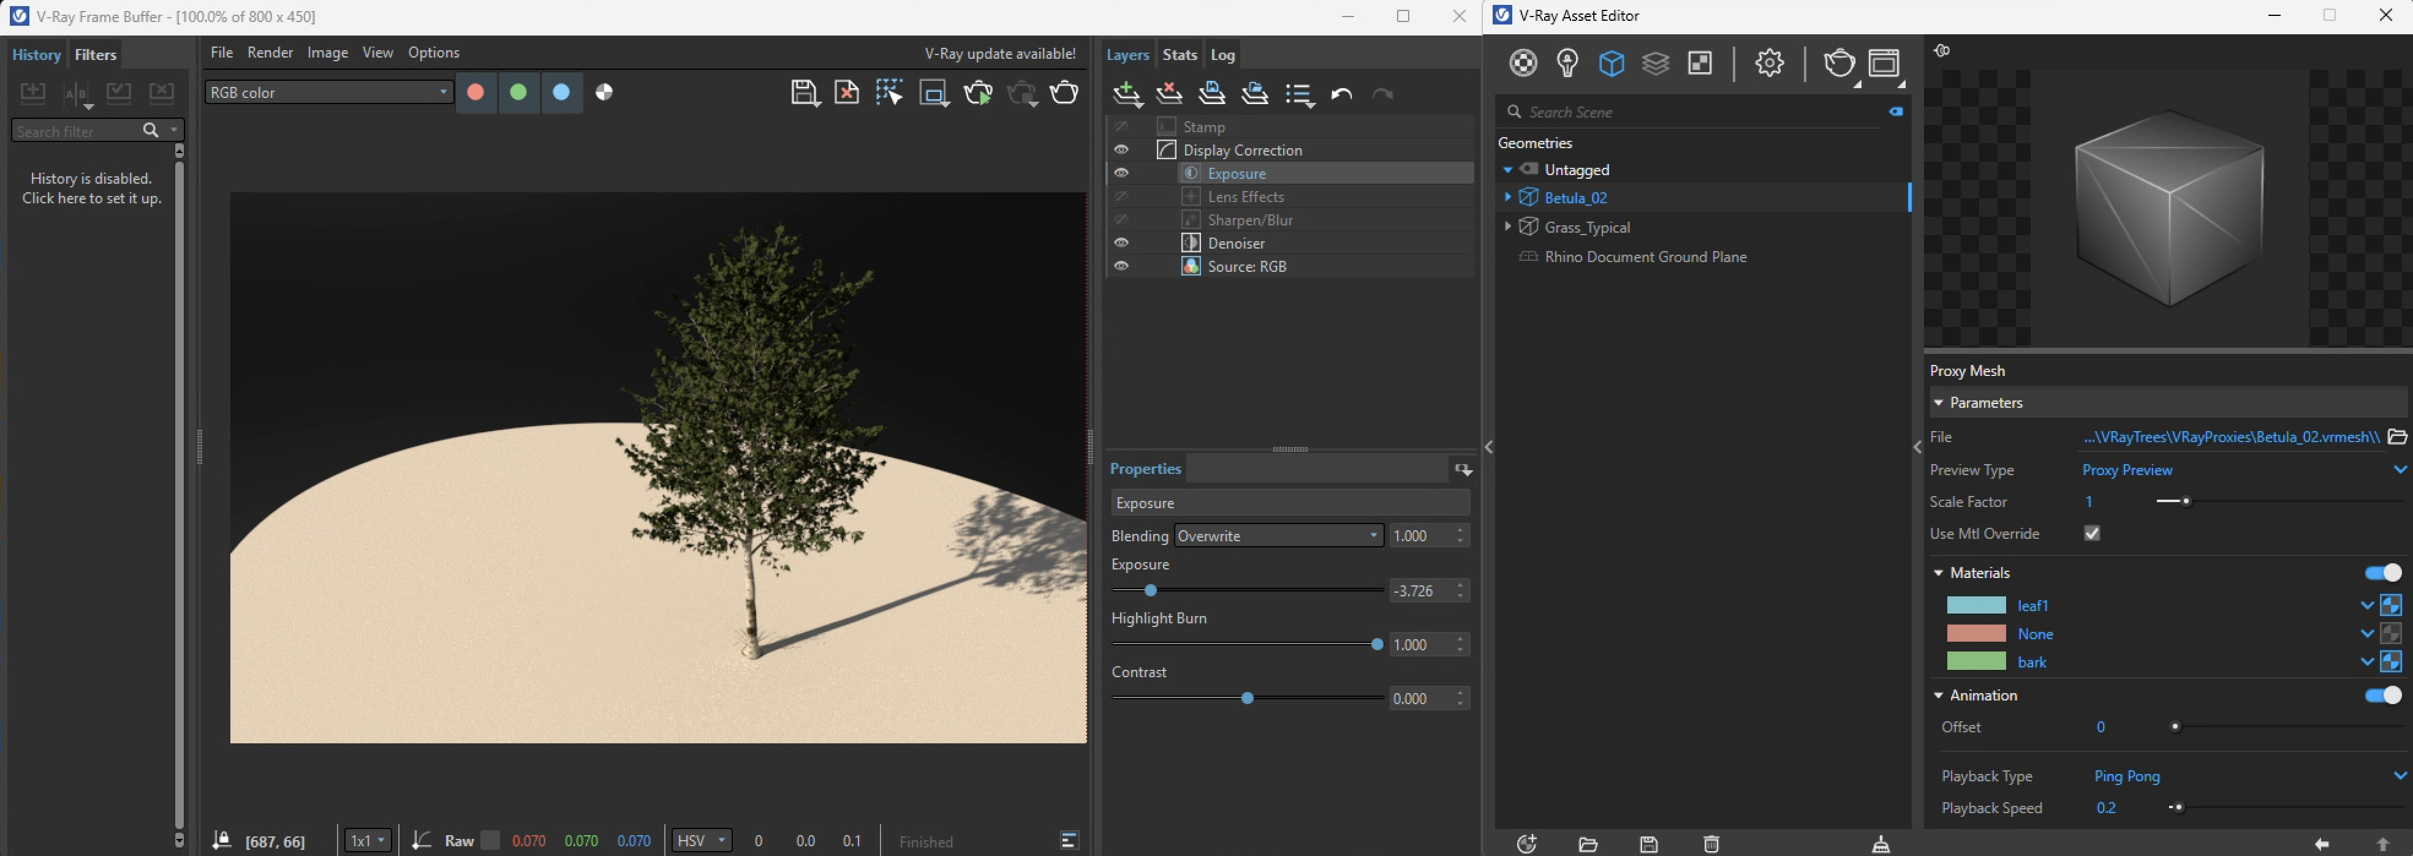Click the Exposure slider handle
Viewport: 2413px width, 856px height.
point(1150,590)
